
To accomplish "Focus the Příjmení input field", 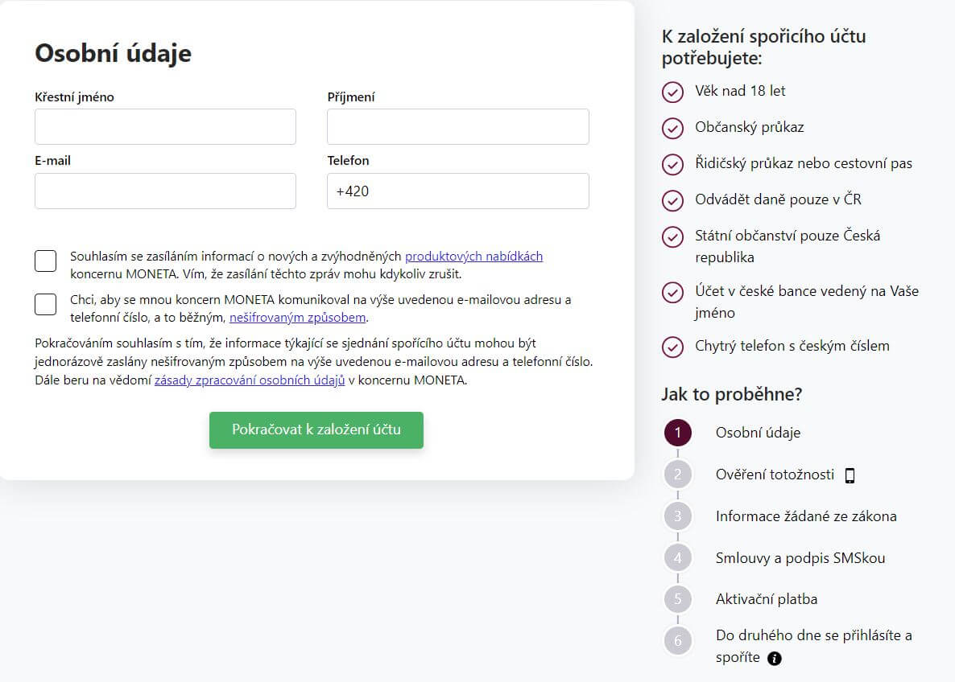I will click(457, 127).
